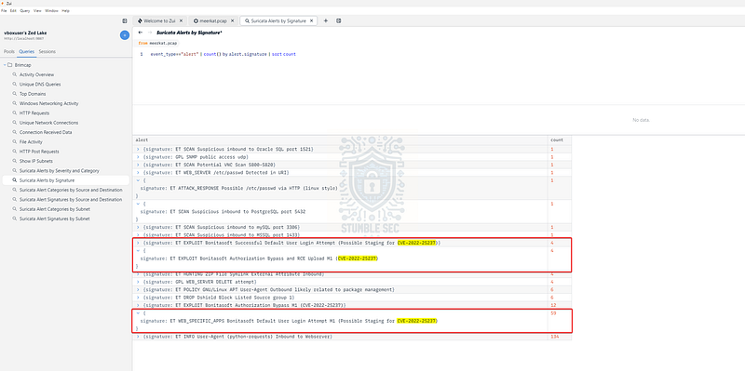
Task: Expand the GNU/Linux APT User-Agent Outbound row
Action: (x=138, y=289)
